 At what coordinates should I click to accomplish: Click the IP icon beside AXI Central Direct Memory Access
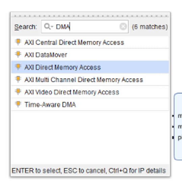tap(18, 42)
